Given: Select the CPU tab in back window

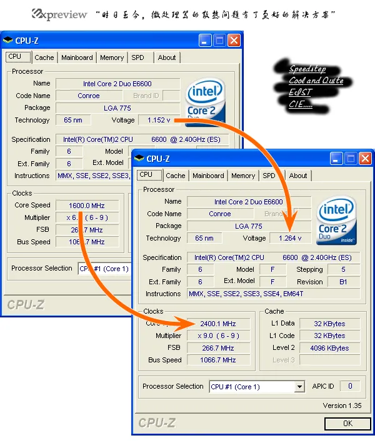Looking at the screenshot, I should [18, 56].
